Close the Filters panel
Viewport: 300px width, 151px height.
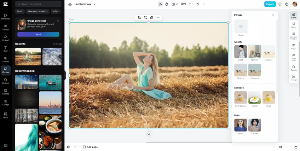click(273, 15)
